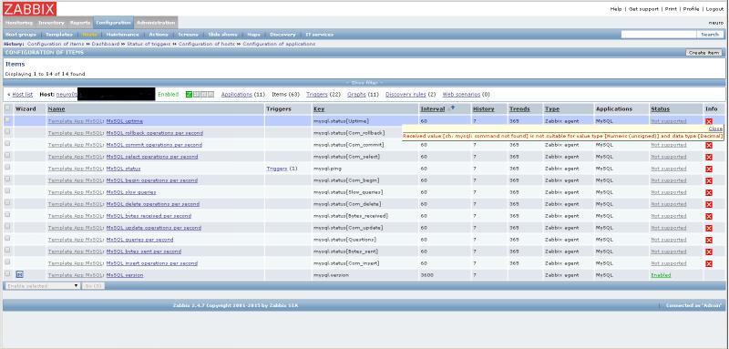Open the Host list link

[22, 95]
